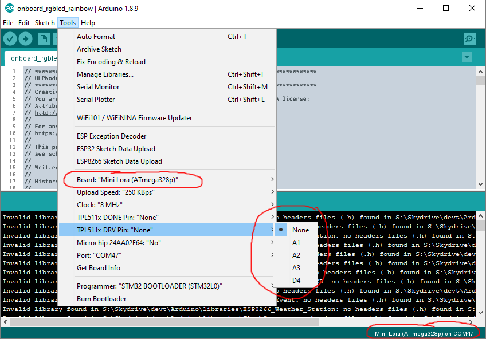Choose A3 as the DRV pin
Viewport: 486px width, 339px height.
[x=296, y=268]
